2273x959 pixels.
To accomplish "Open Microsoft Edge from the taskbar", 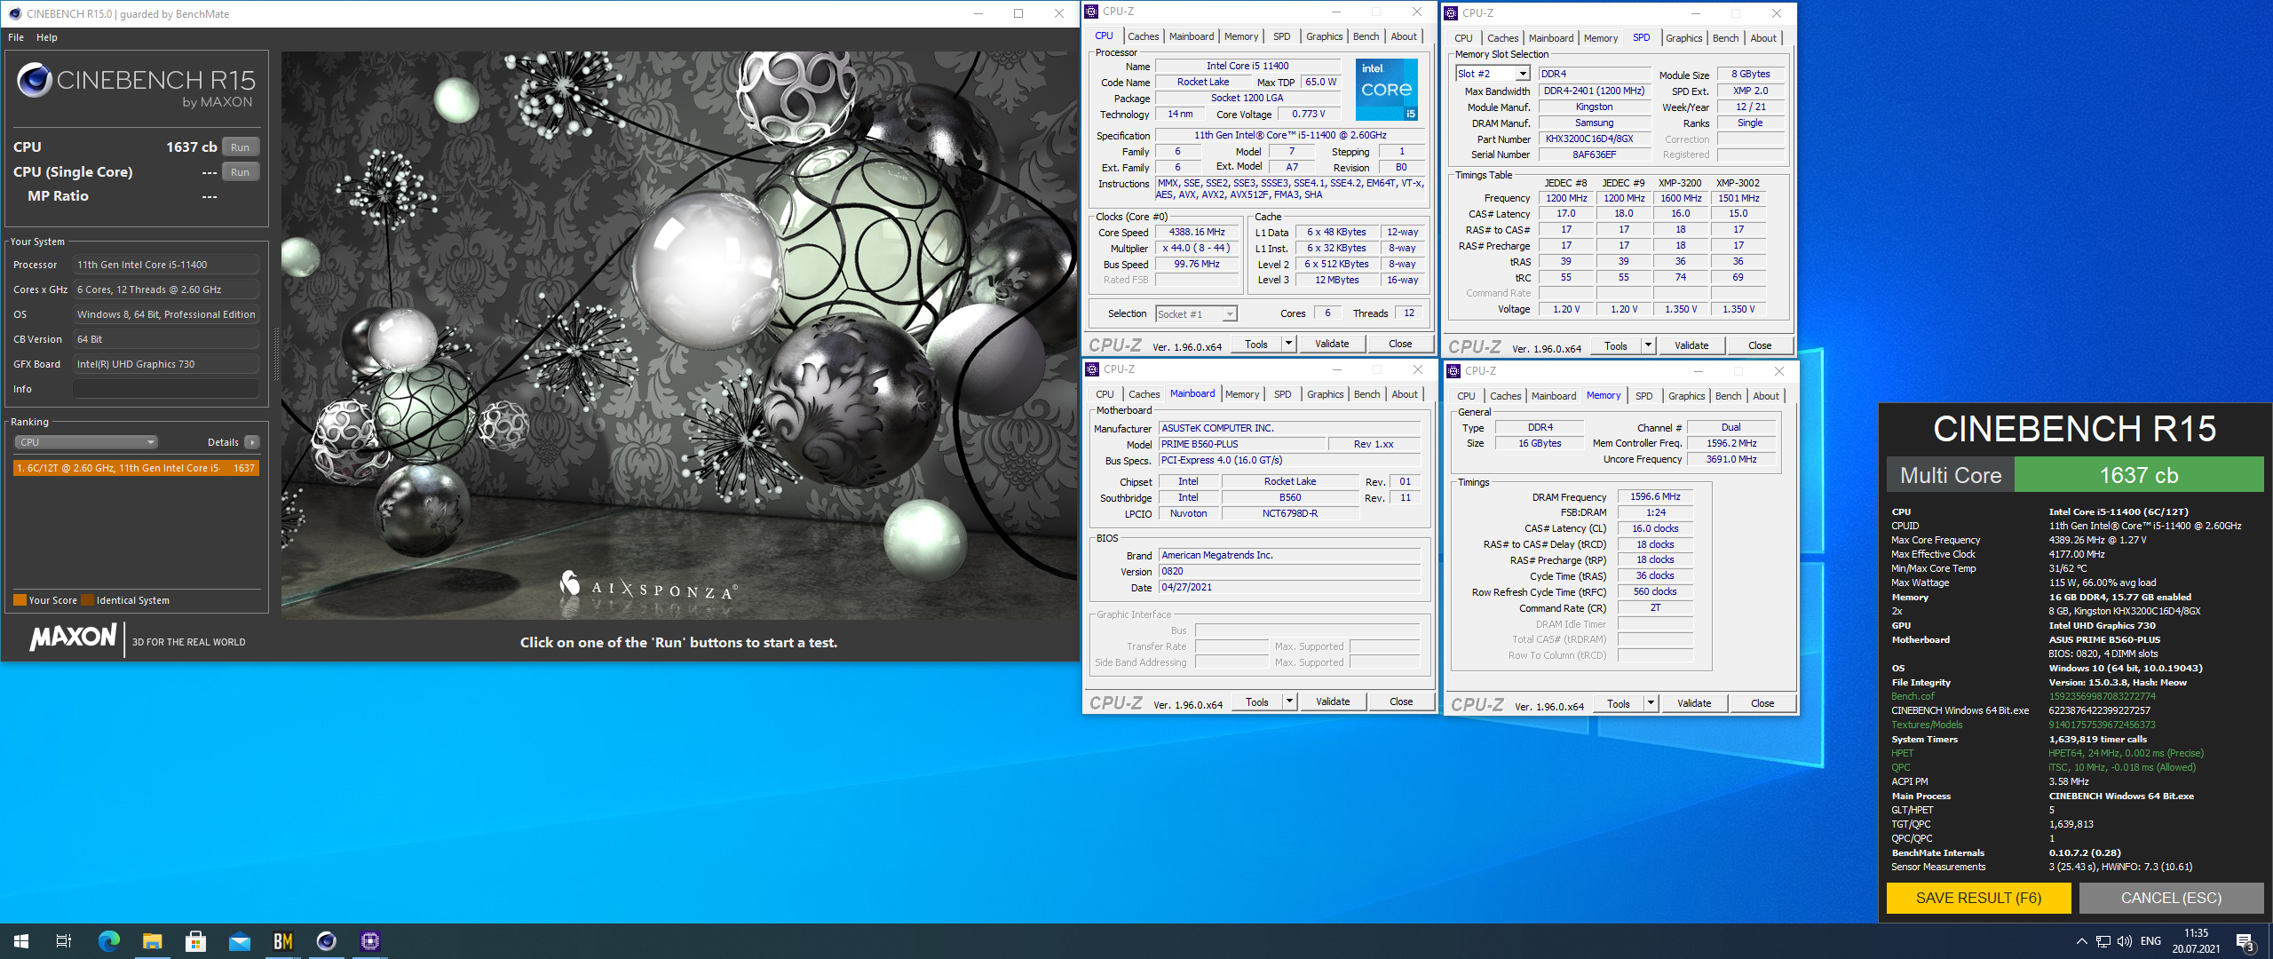I will (x=108, y=941).
